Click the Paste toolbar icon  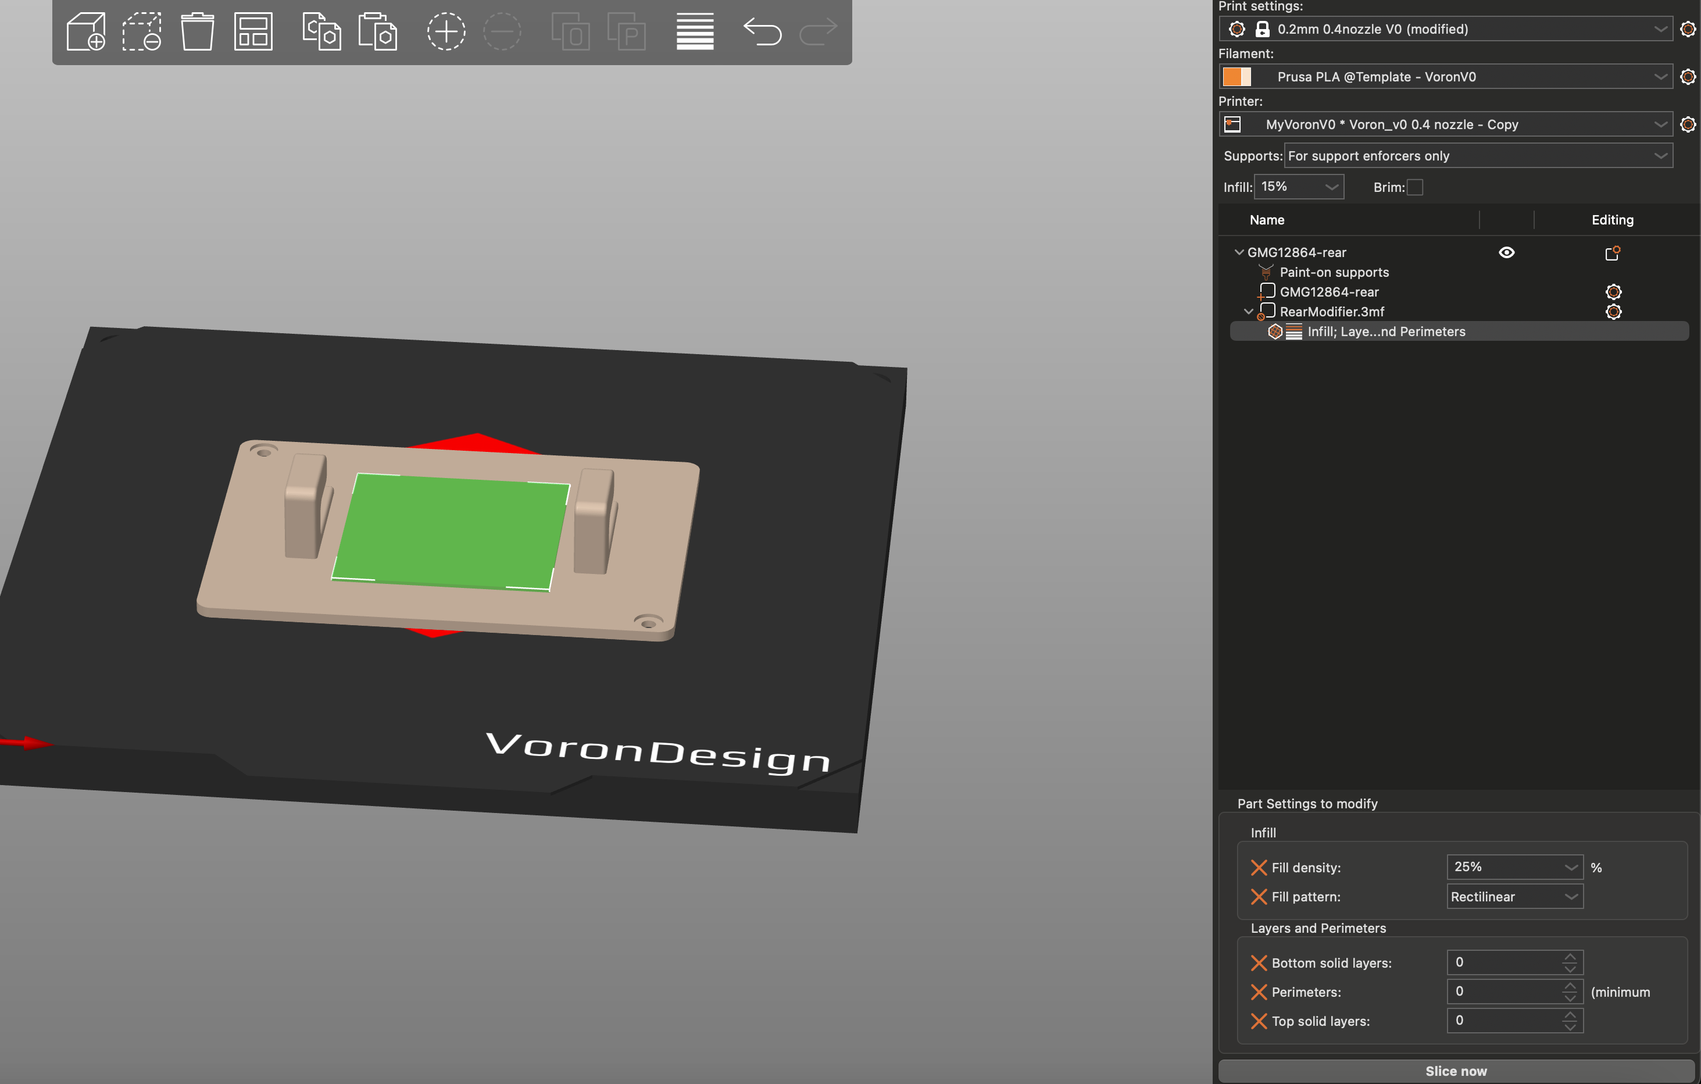click(378, 31)
